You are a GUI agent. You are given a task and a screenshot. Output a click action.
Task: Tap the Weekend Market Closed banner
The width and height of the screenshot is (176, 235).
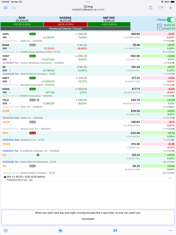click(x=65, y=29)
